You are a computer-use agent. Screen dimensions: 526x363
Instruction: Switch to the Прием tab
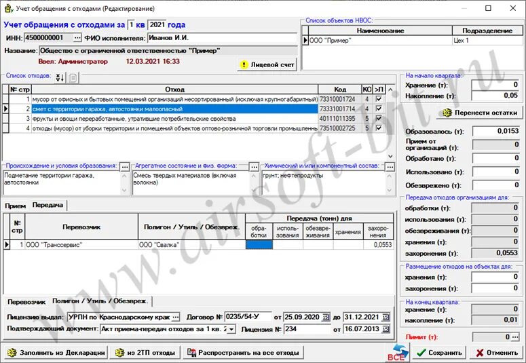16,206
